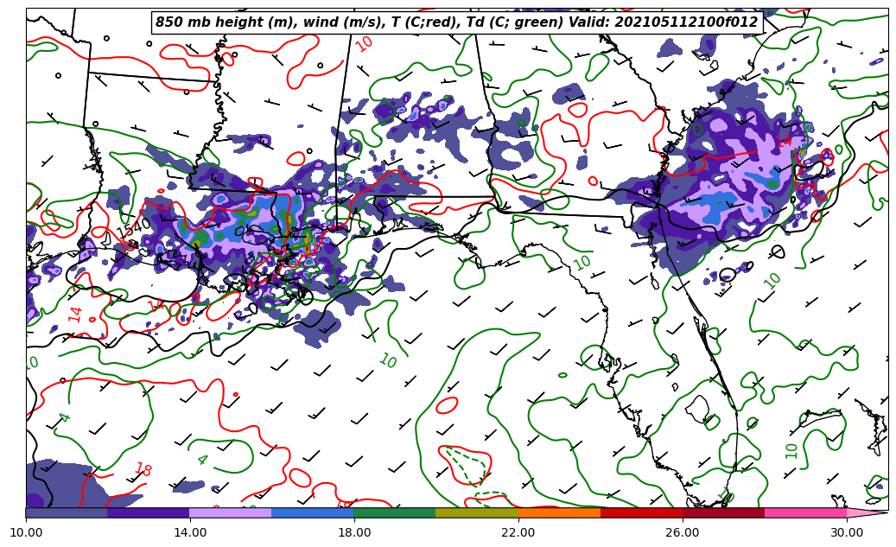Select the blue 16–18 colorbar segment
The width and height of the screenshot is (896, 547).
pyautogui.click(x=313, y=512)
